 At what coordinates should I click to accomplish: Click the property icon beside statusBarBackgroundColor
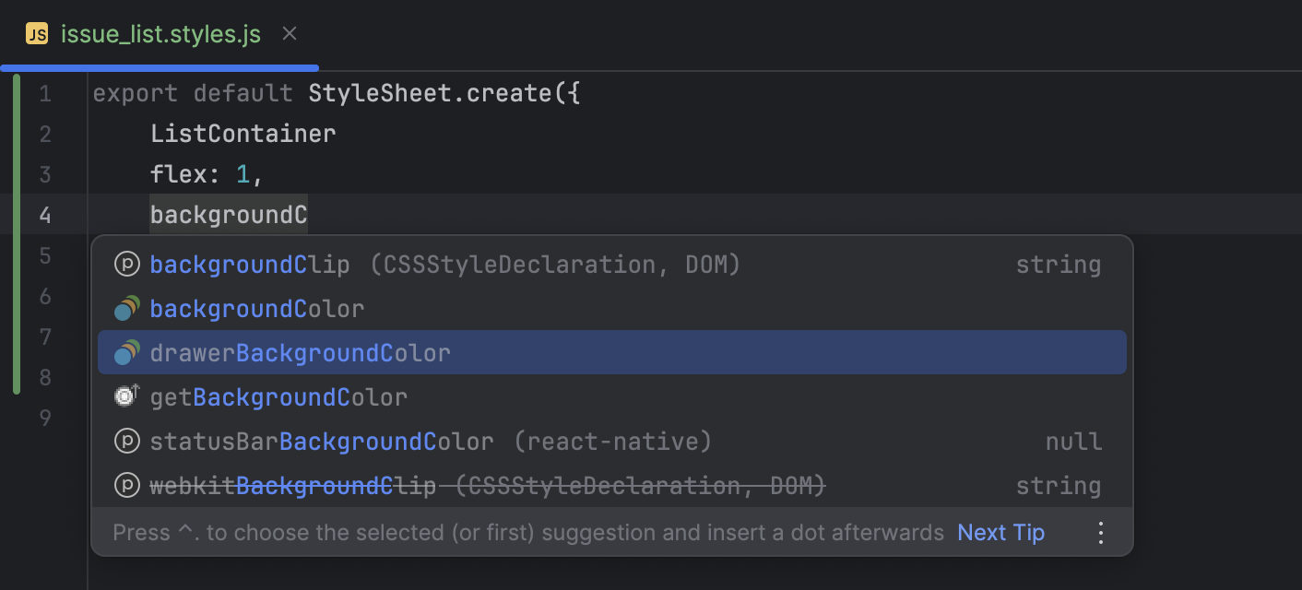[x=127, y=441]
